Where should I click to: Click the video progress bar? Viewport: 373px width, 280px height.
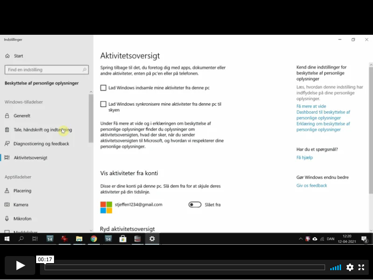(184, 267)
